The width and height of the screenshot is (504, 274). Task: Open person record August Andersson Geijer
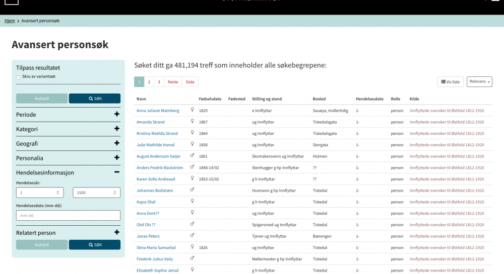158,156
